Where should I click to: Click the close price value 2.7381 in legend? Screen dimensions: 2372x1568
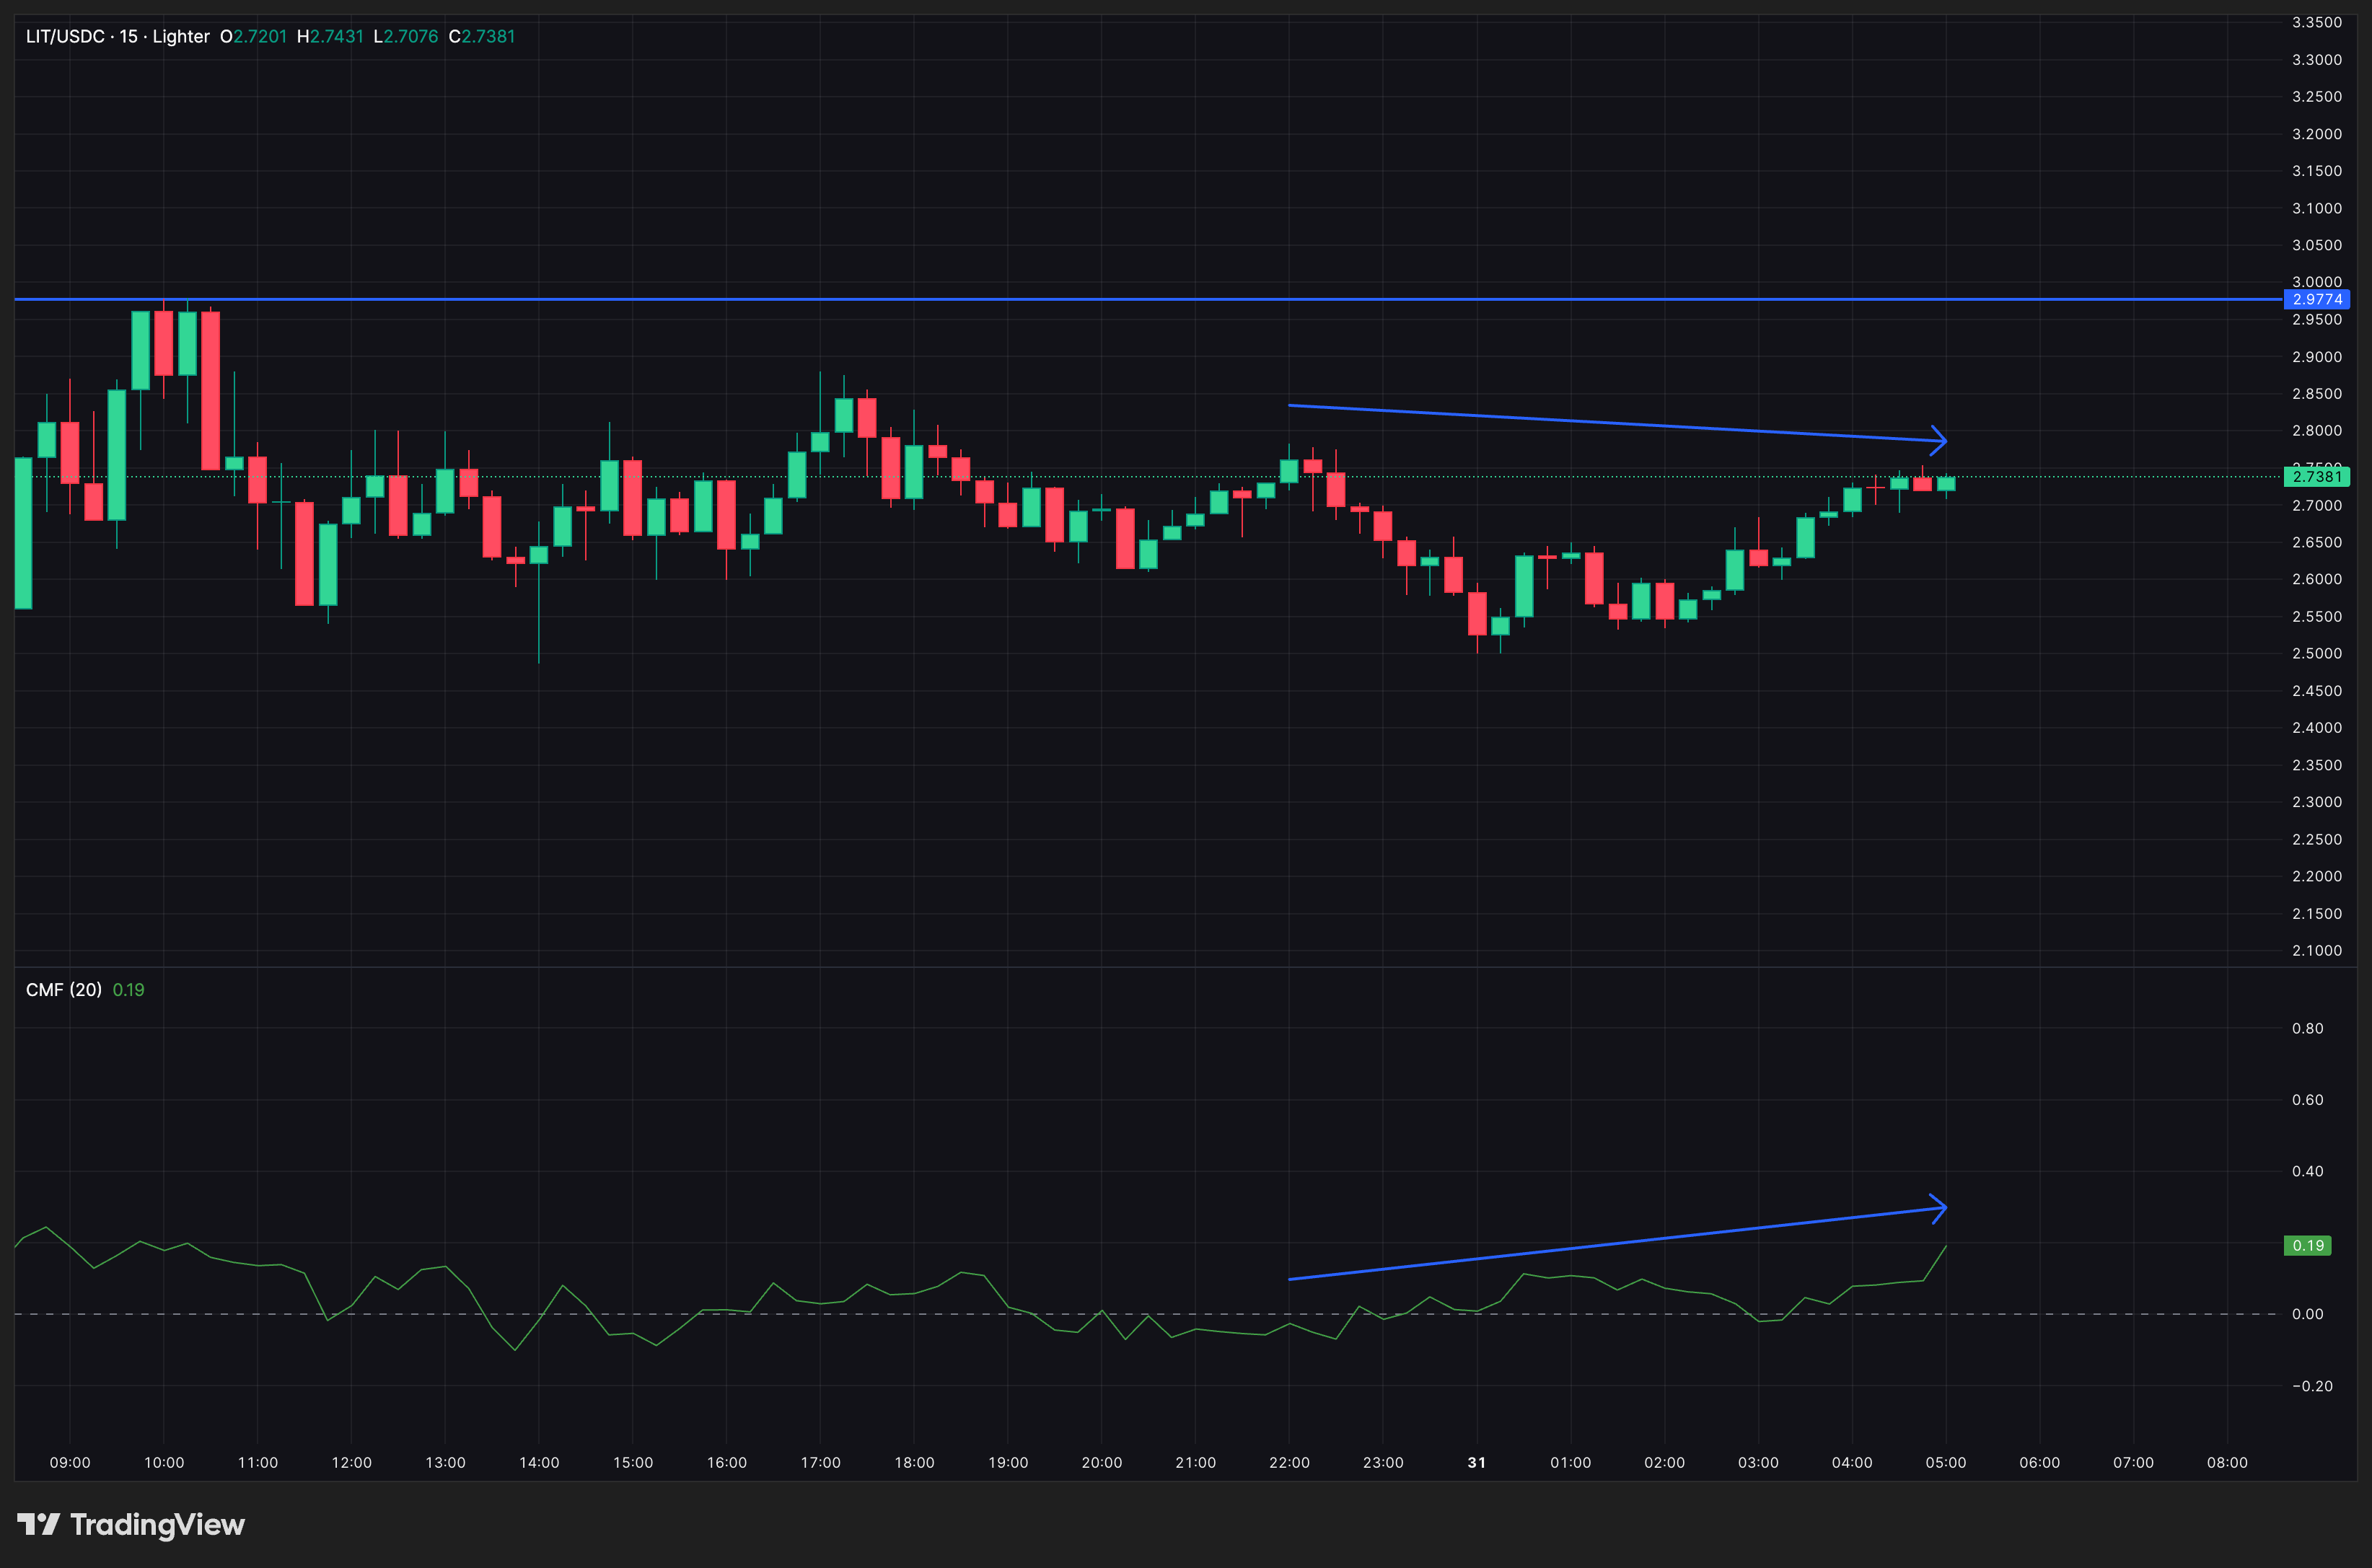[489, 36]
